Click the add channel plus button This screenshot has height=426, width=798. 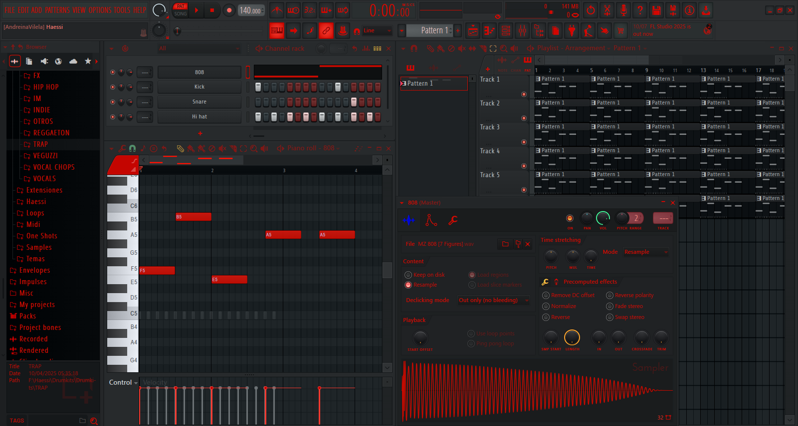click(x=200, y=133)
